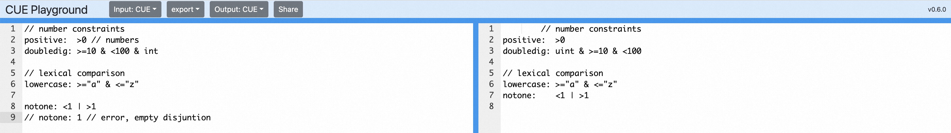Click output line number 3 in gutter
951x133 pixels.
pyautogui.click(x=491, y=51)
